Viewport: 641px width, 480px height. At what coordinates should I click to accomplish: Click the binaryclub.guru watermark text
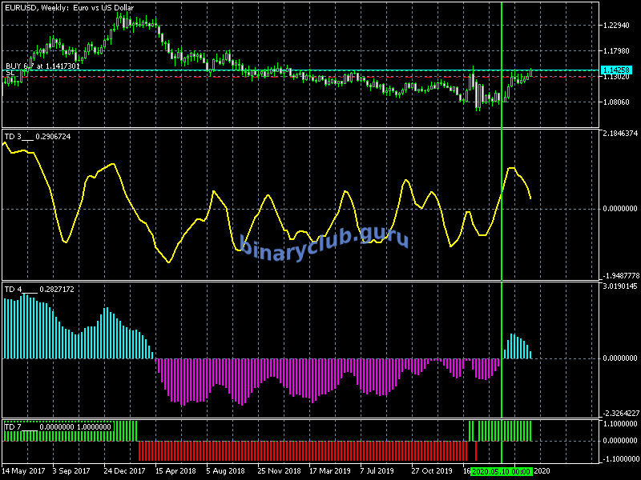coord(324,238)
